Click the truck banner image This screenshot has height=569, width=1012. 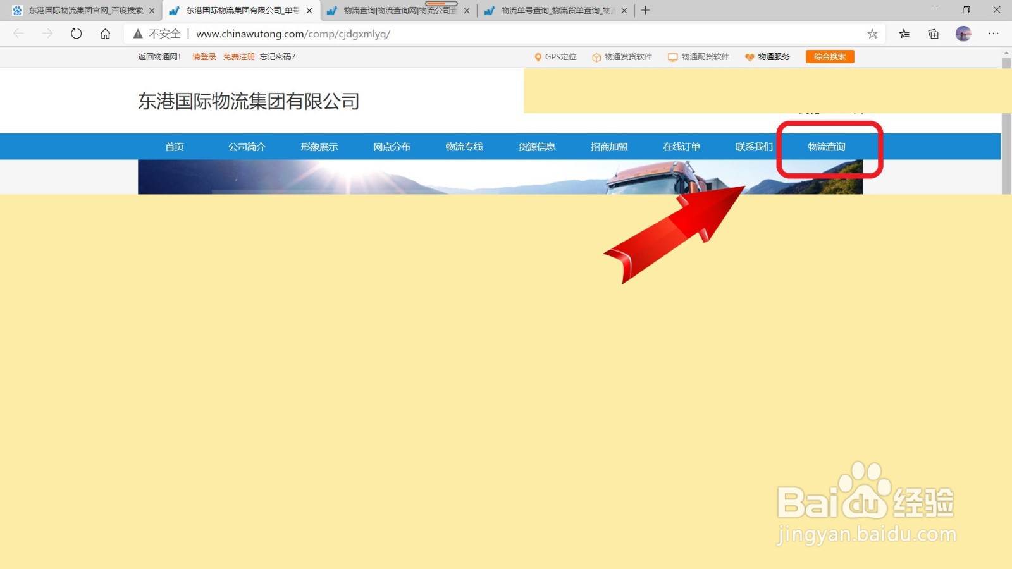[500, 177]
